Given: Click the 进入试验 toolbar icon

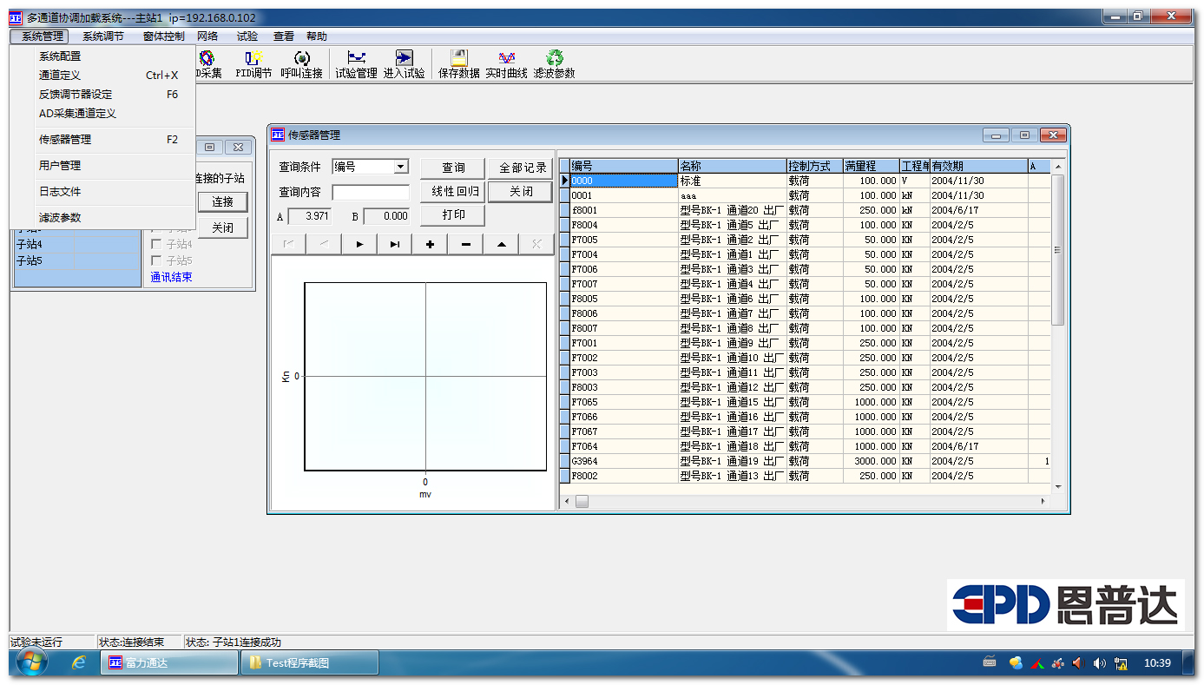Looking at the screenshot, I should pos(405,64).
